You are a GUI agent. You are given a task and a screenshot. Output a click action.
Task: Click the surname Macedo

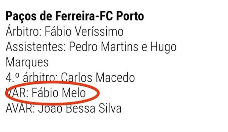[115, 77]
